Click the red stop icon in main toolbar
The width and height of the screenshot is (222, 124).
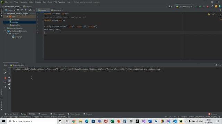point(207,6)
